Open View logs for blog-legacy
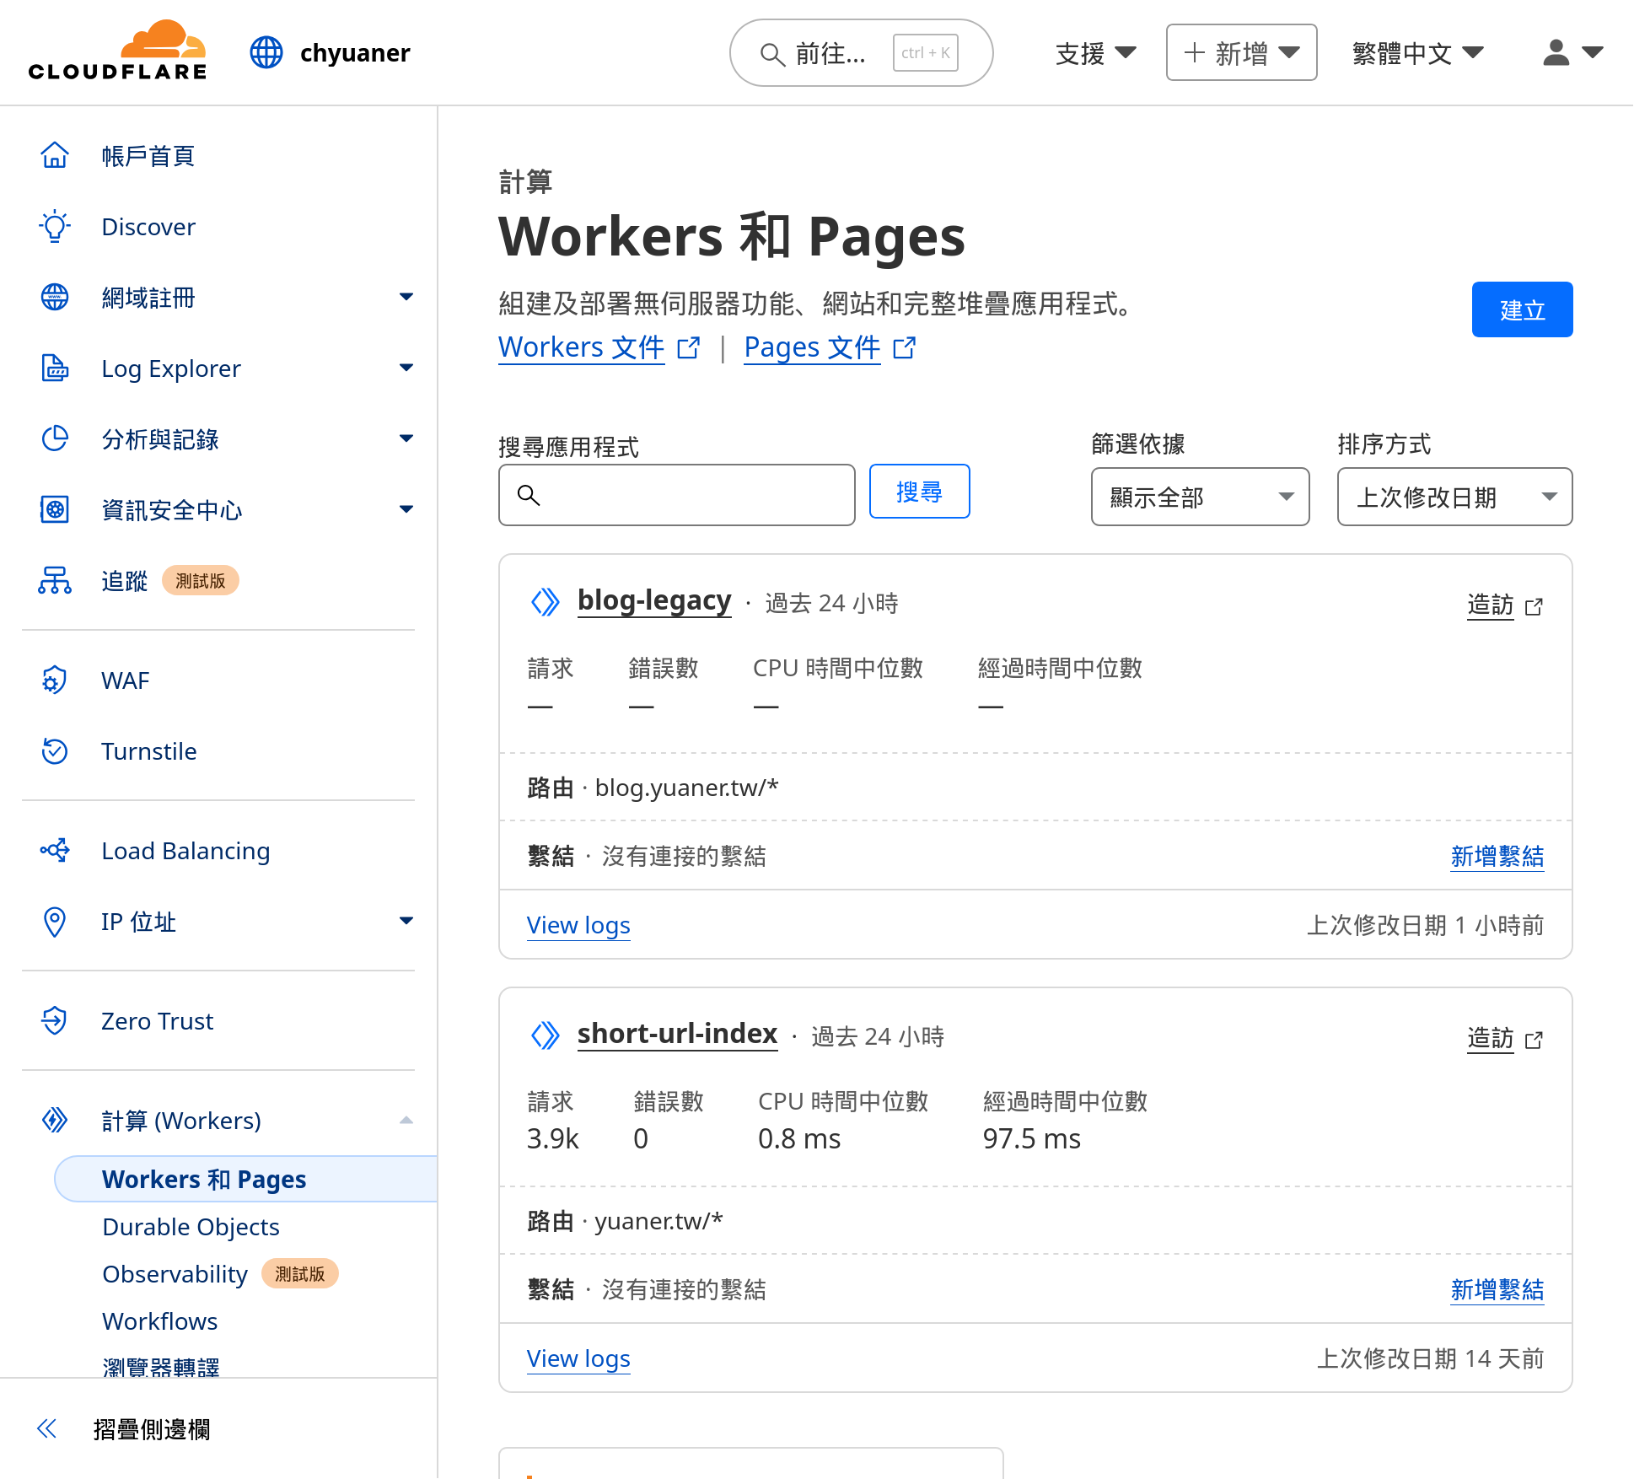Screen dimensions: 1634x1479 tap(578, 926)
